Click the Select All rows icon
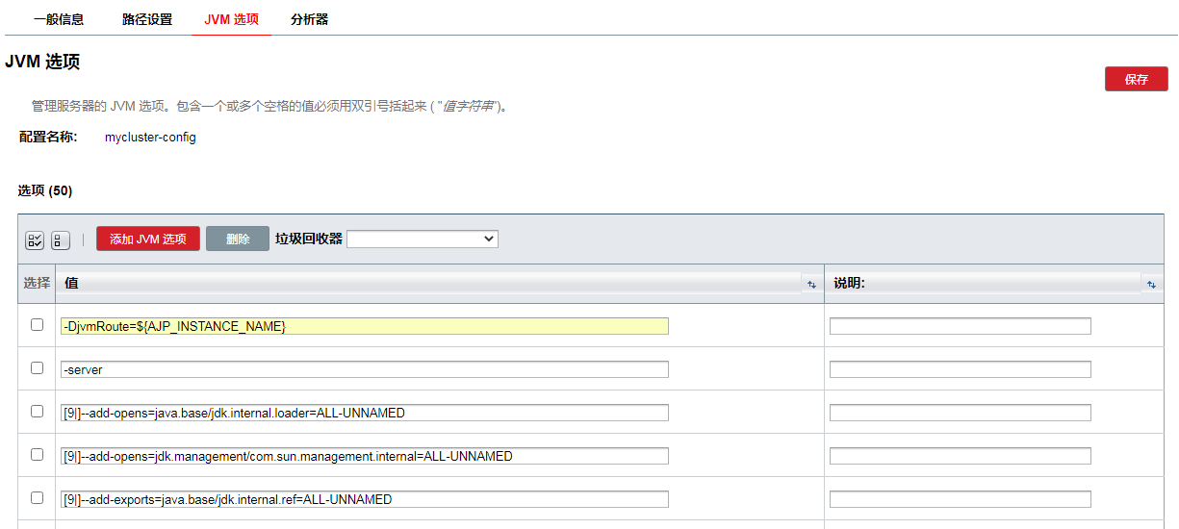This screenshot has width=1179, height=529. coord(35,239)
